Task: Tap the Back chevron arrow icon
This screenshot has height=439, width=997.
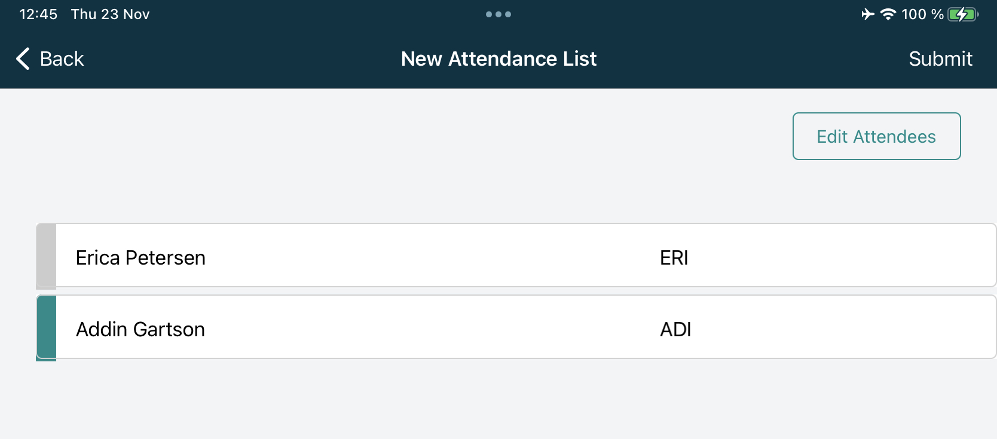Action: click(23, 59)
